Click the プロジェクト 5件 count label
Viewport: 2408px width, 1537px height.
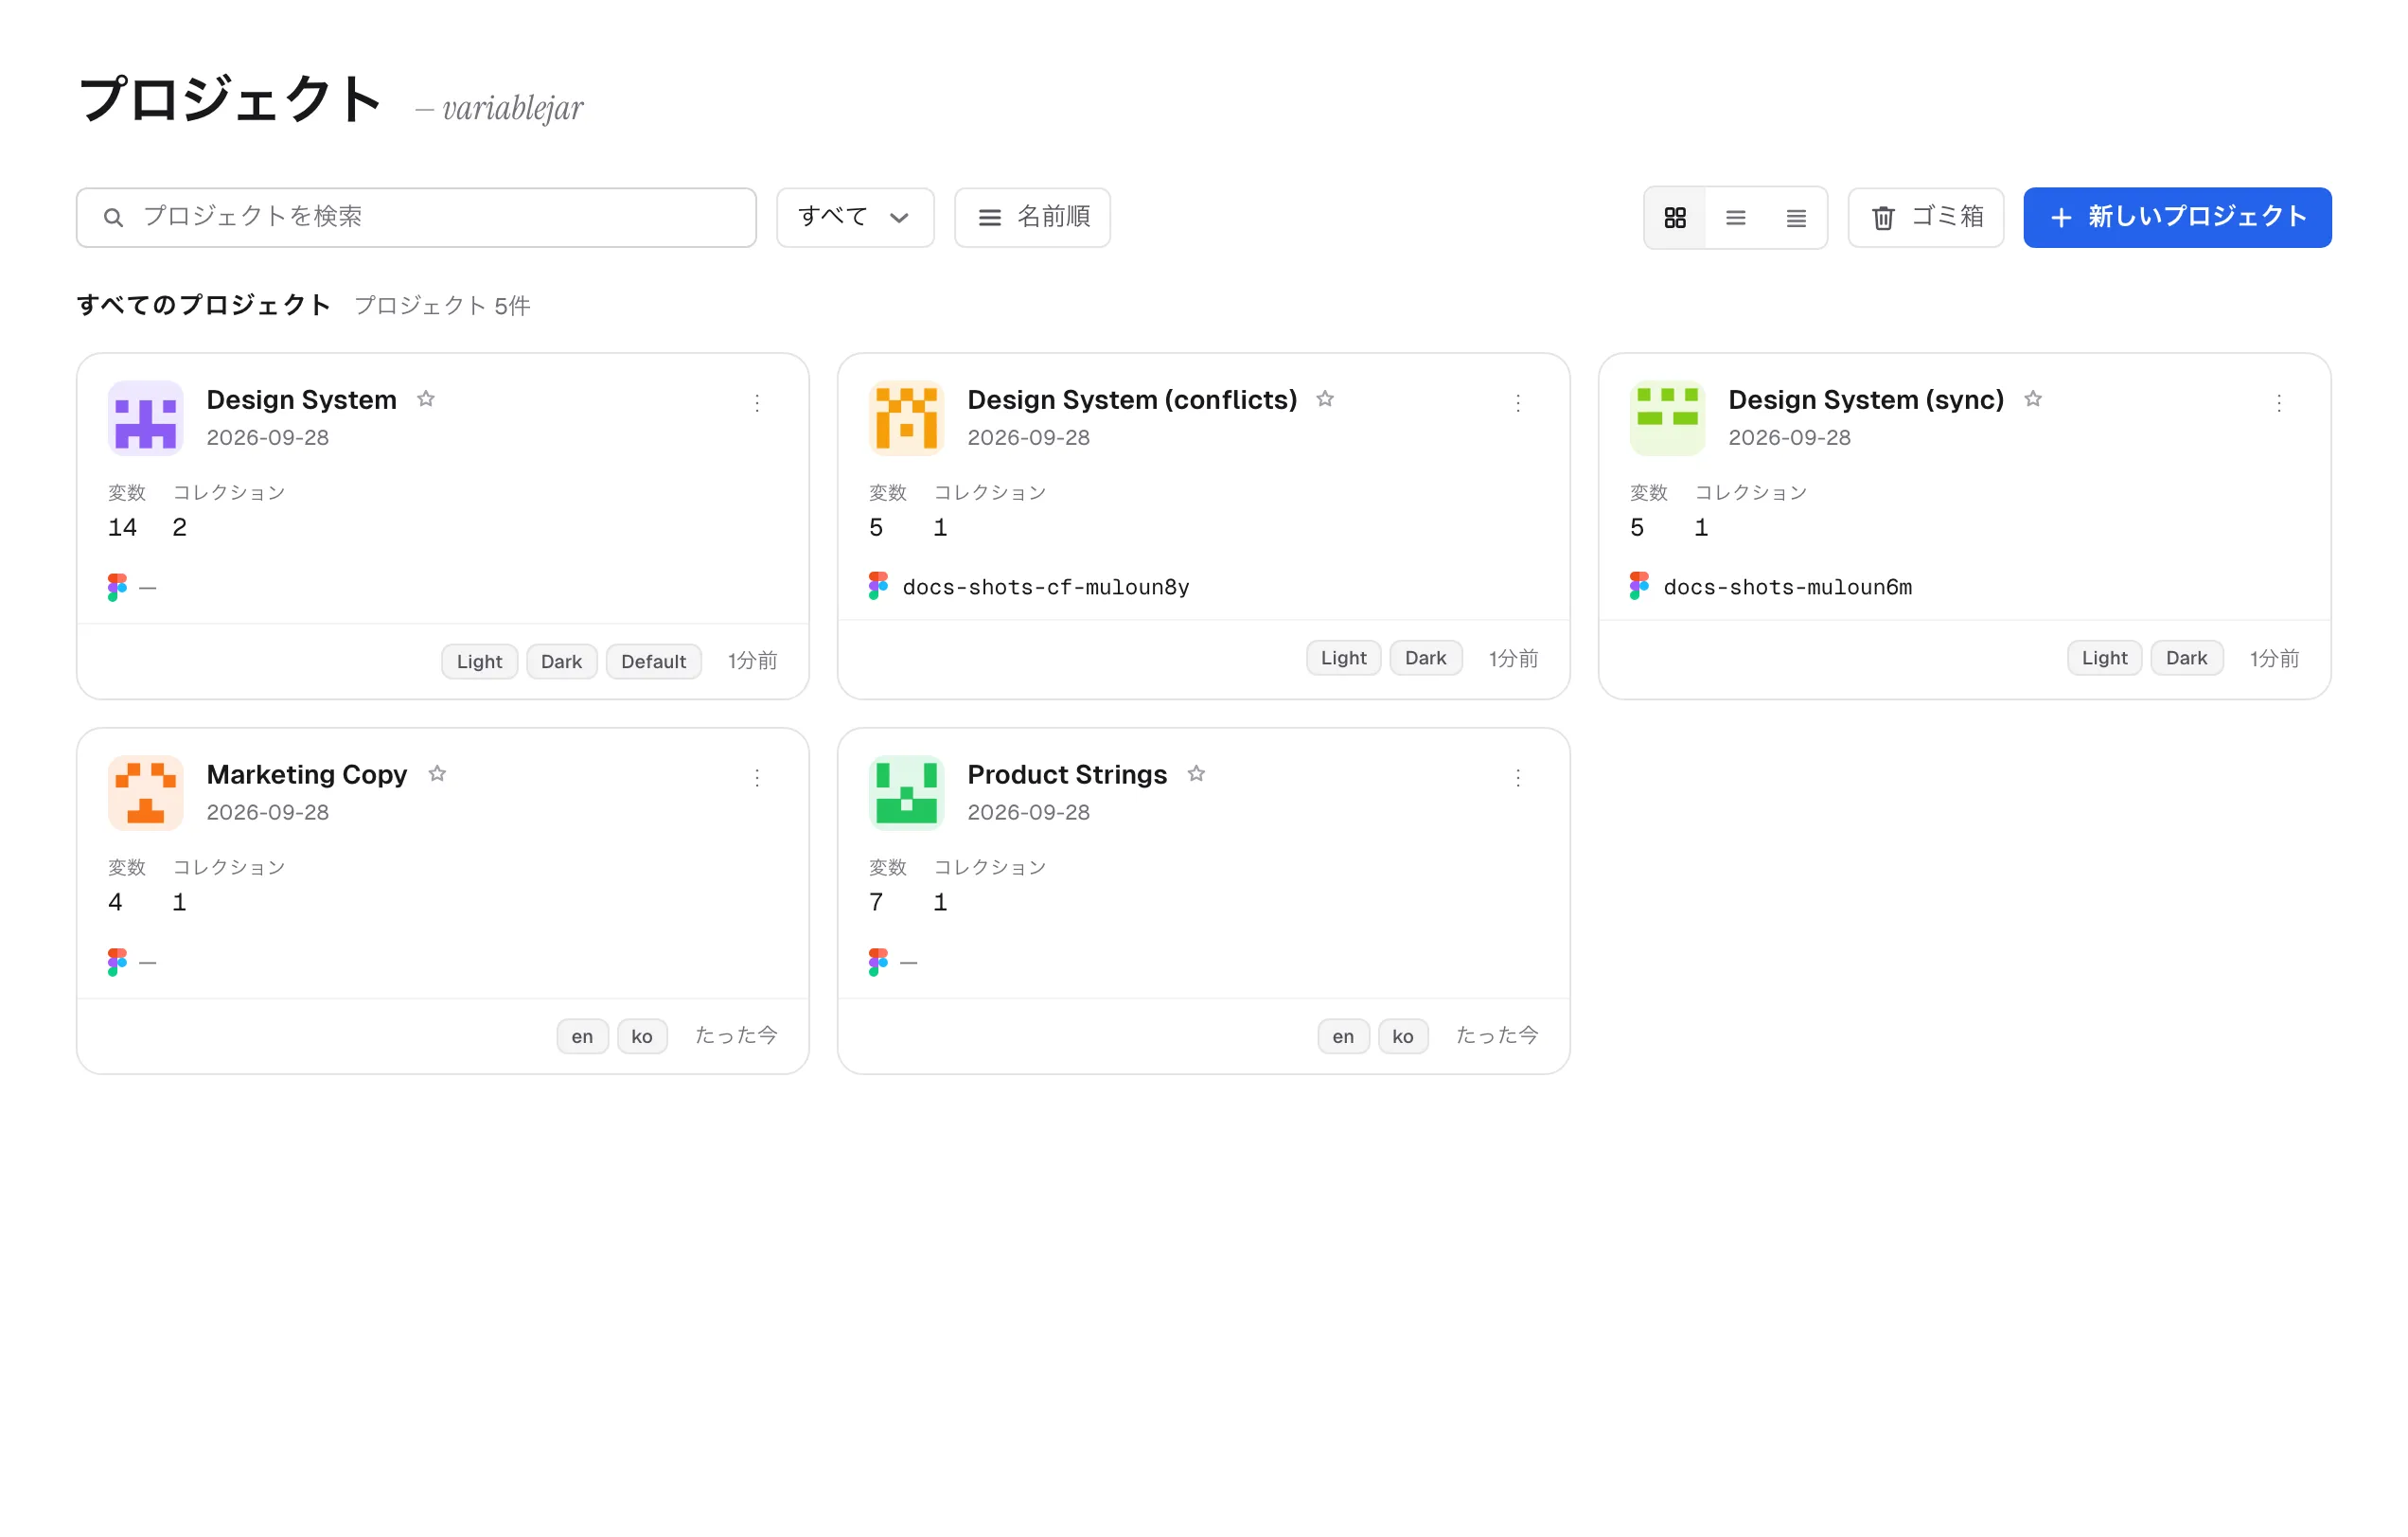click(x=442, y=305)
